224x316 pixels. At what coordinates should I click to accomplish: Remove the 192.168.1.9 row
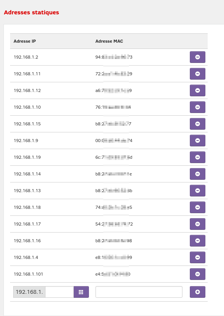coord(197,141)
